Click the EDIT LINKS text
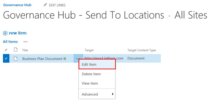The image size is (209, 106). click(57, 5)
